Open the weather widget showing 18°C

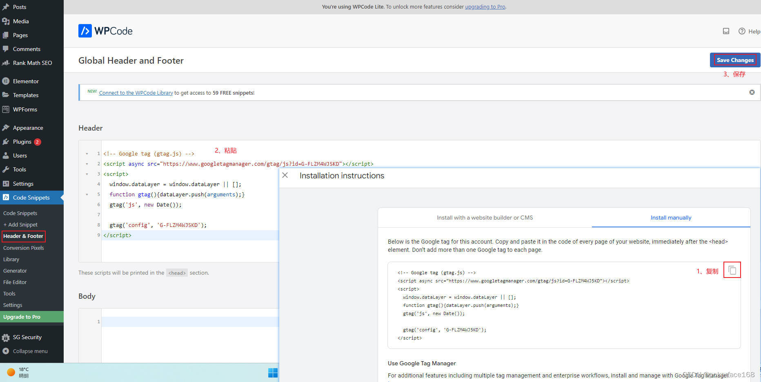18,372
